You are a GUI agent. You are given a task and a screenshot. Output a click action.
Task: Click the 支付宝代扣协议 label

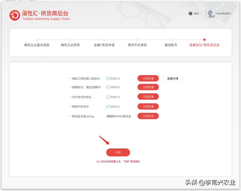coord(82,97)
